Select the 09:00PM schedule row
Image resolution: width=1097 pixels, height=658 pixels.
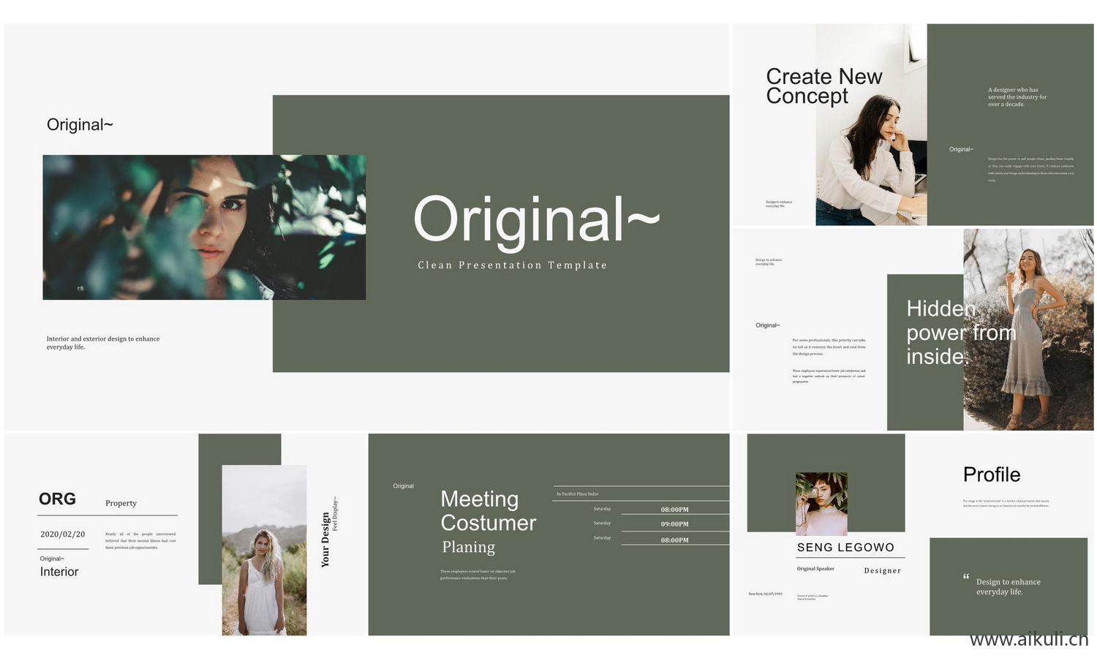tap(674, 524)
